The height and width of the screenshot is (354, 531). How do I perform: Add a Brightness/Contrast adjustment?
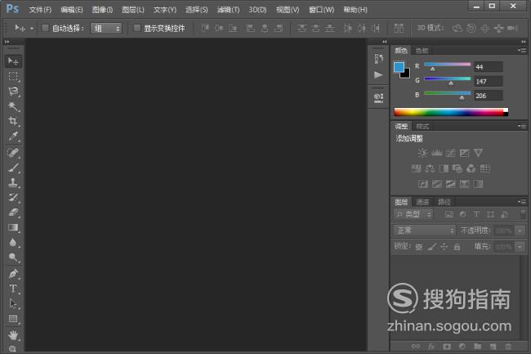pyautogui.click(x=422, y=153)
